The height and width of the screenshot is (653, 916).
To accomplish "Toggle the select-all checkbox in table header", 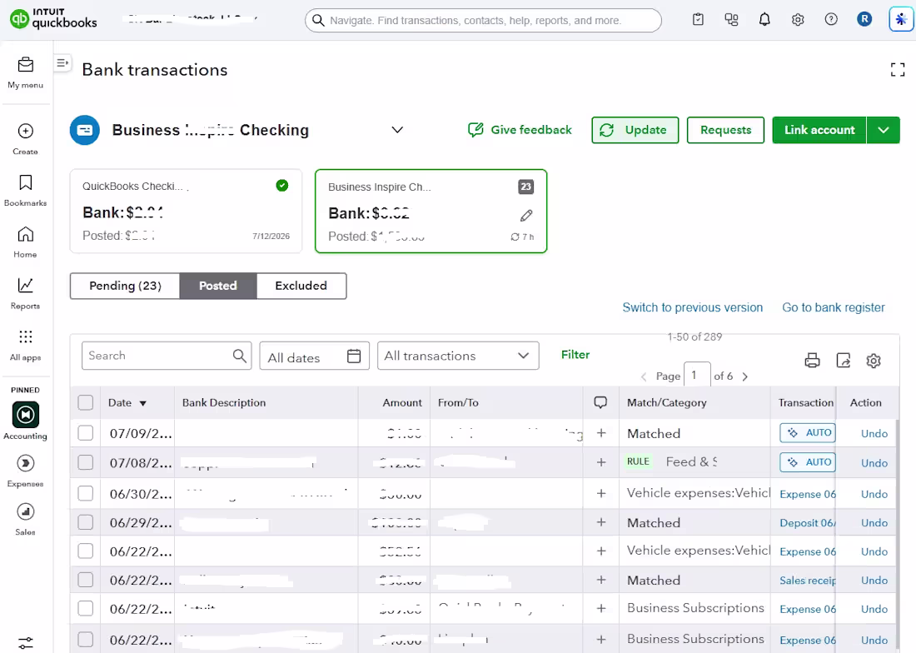I will (85, 402).
